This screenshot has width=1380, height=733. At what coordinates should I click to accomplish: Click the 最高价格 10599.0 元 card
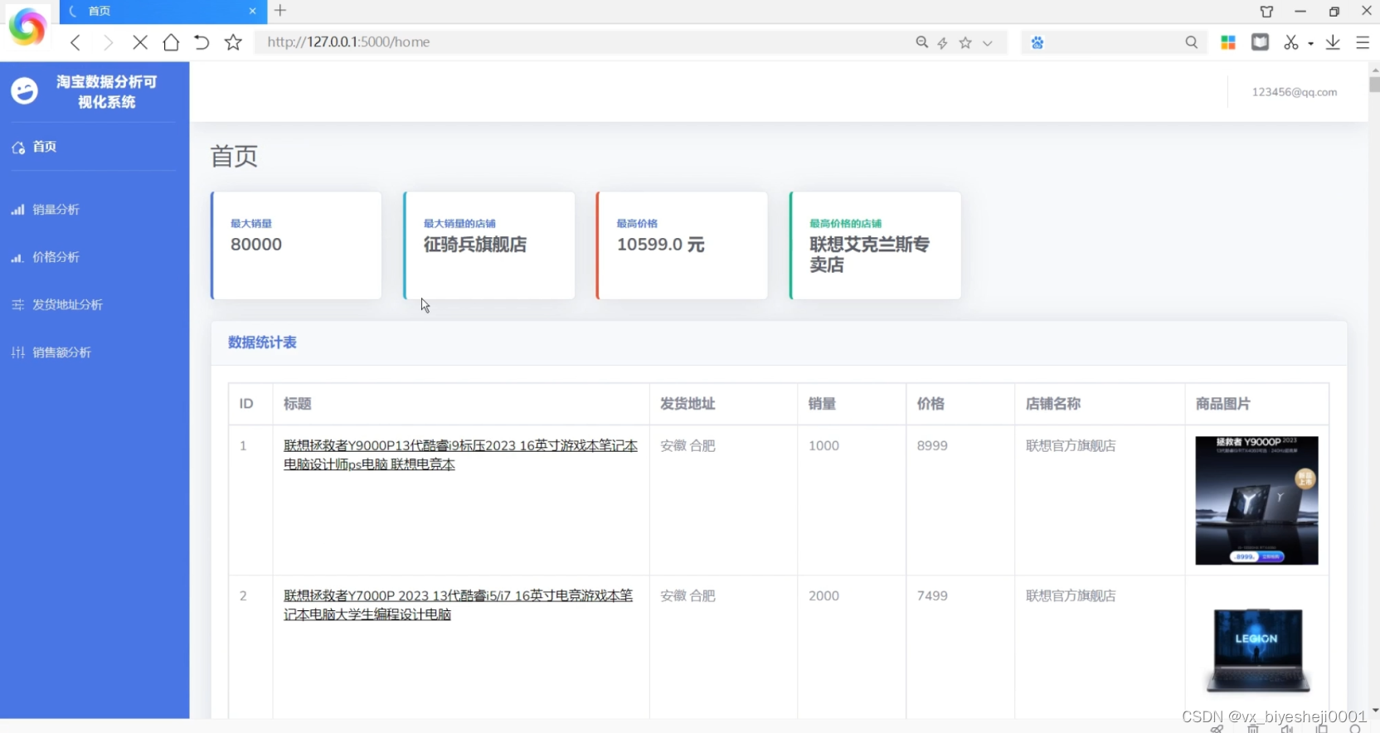pos(682,245)
